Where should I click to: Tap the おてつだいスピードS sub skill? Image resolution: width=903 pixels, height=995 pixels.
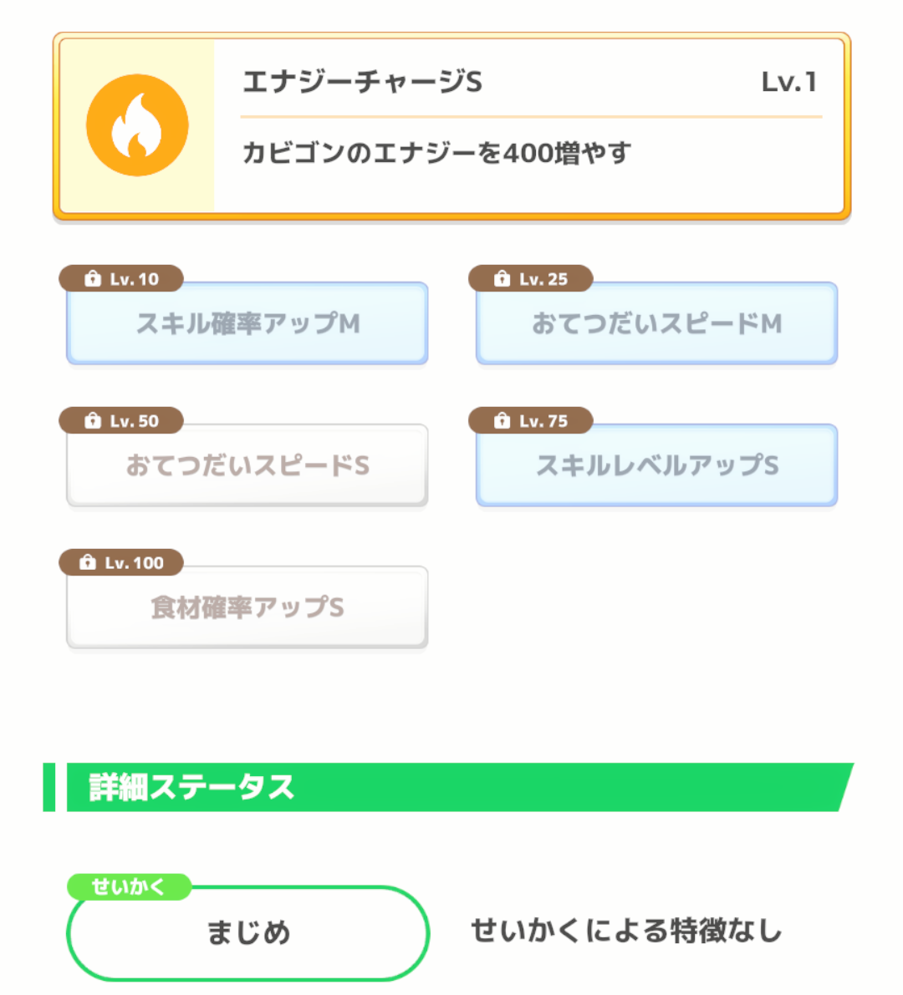coord(247,465)
